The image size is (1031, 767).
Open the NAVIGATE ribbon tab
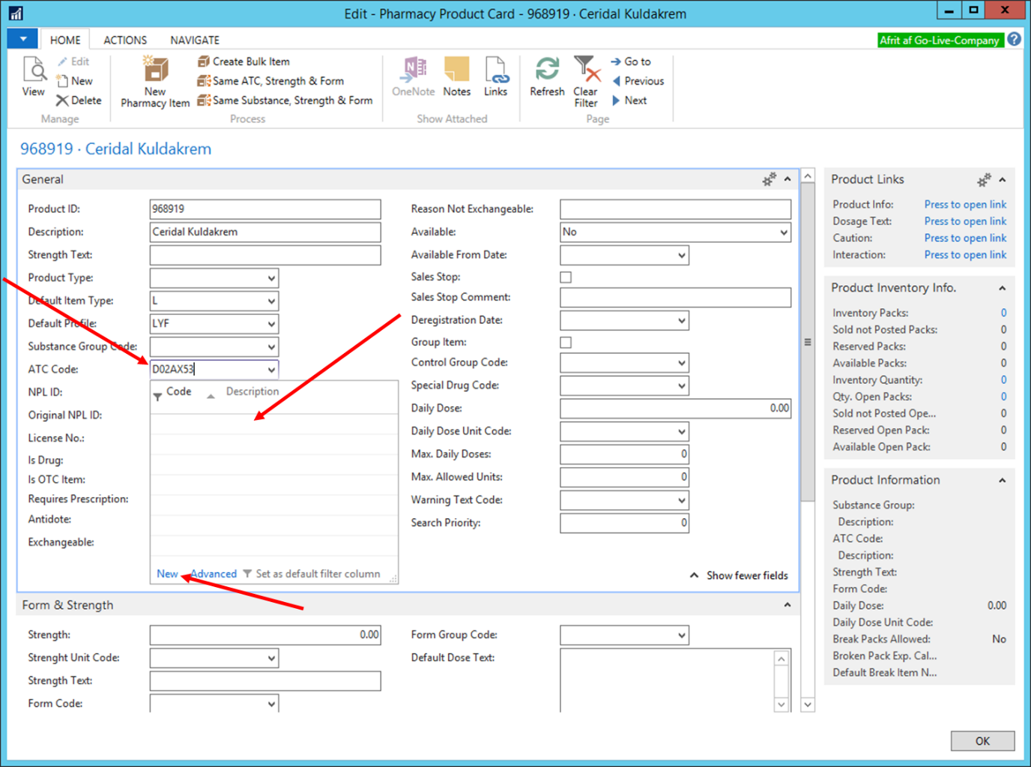(195, 40)
